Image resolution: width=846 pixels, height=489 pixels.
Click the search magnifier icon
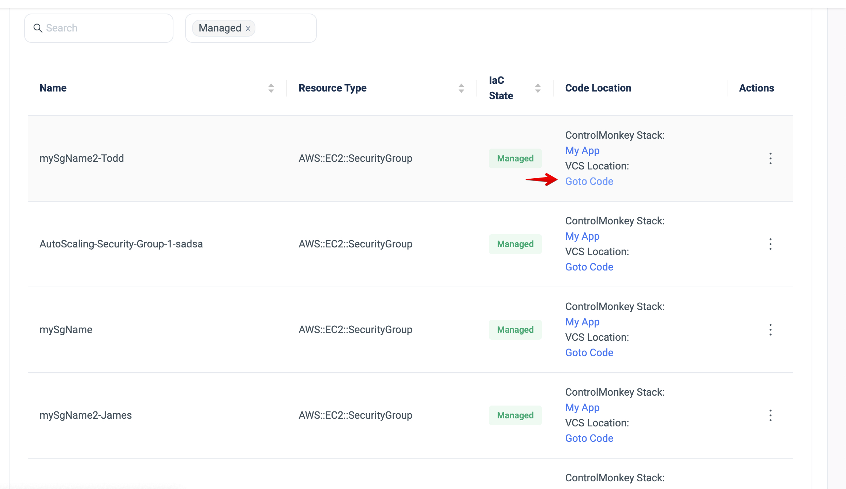38,28
